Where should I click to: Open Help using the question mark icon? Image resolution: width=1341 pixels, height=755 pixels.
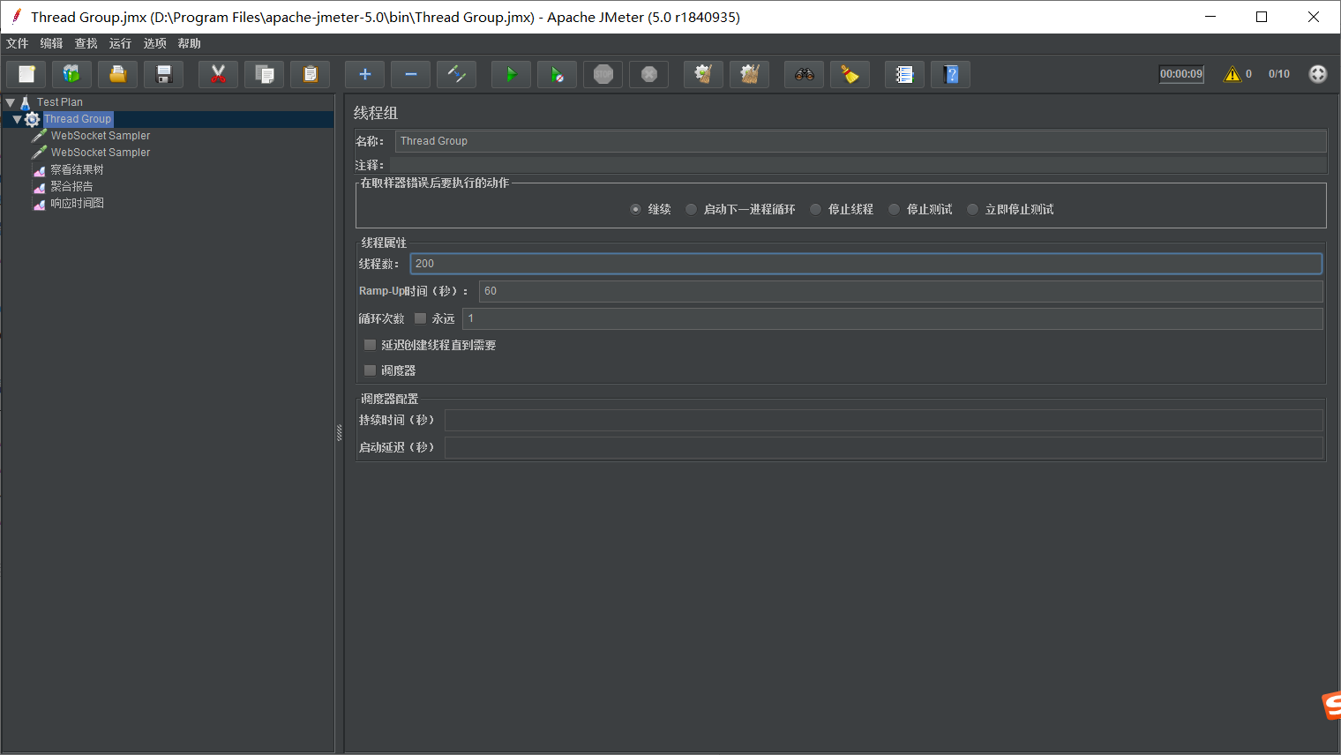coord(951,74)
